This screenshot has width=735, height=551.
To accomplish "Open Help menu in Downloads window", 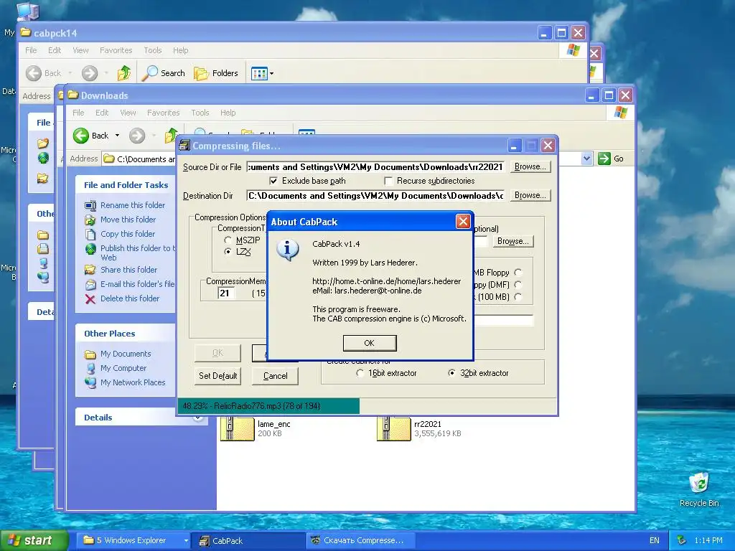I will click(228, 113).
